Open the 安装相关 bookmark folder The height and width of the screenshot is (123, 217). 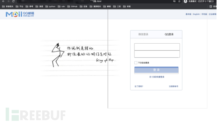[x=8, y=6]
